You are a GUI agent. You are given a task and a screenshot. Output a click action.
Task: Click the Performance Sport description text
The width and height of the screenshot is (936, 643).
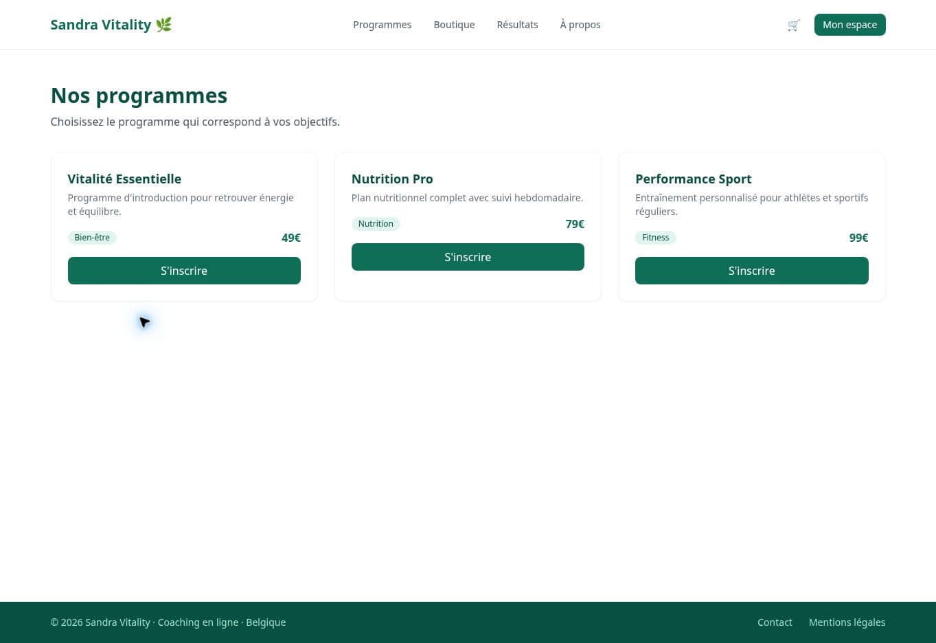point(751,205)
